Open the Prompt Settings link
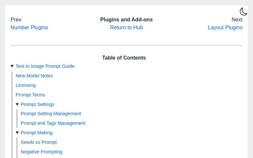253x158 pixels. (x=38, y=104)
